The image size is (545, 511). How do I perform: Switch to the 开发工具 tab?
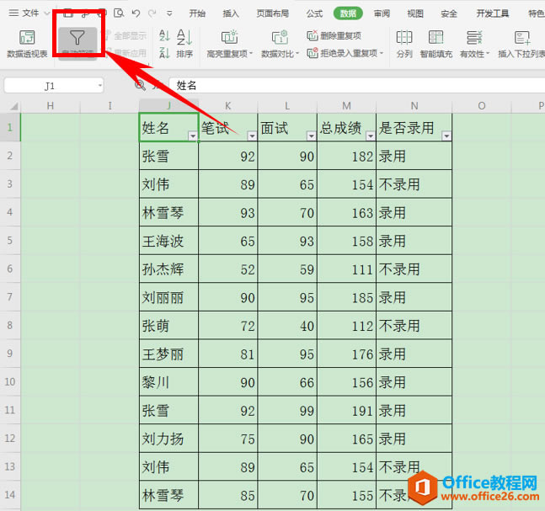(492, 13)
